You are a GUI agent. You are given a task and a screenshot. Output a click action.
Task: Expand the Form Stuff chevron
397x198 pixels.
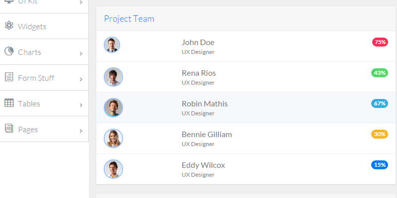[81, 79]
